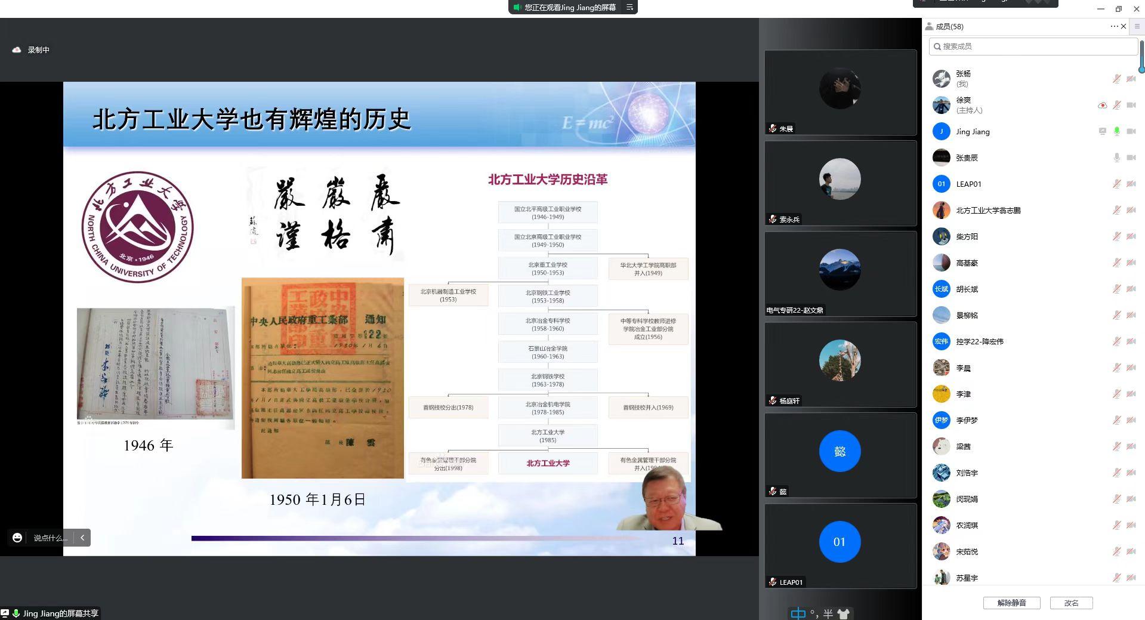Close the 成员 members panel
1145x620 pixels.
pos(1124,26)
